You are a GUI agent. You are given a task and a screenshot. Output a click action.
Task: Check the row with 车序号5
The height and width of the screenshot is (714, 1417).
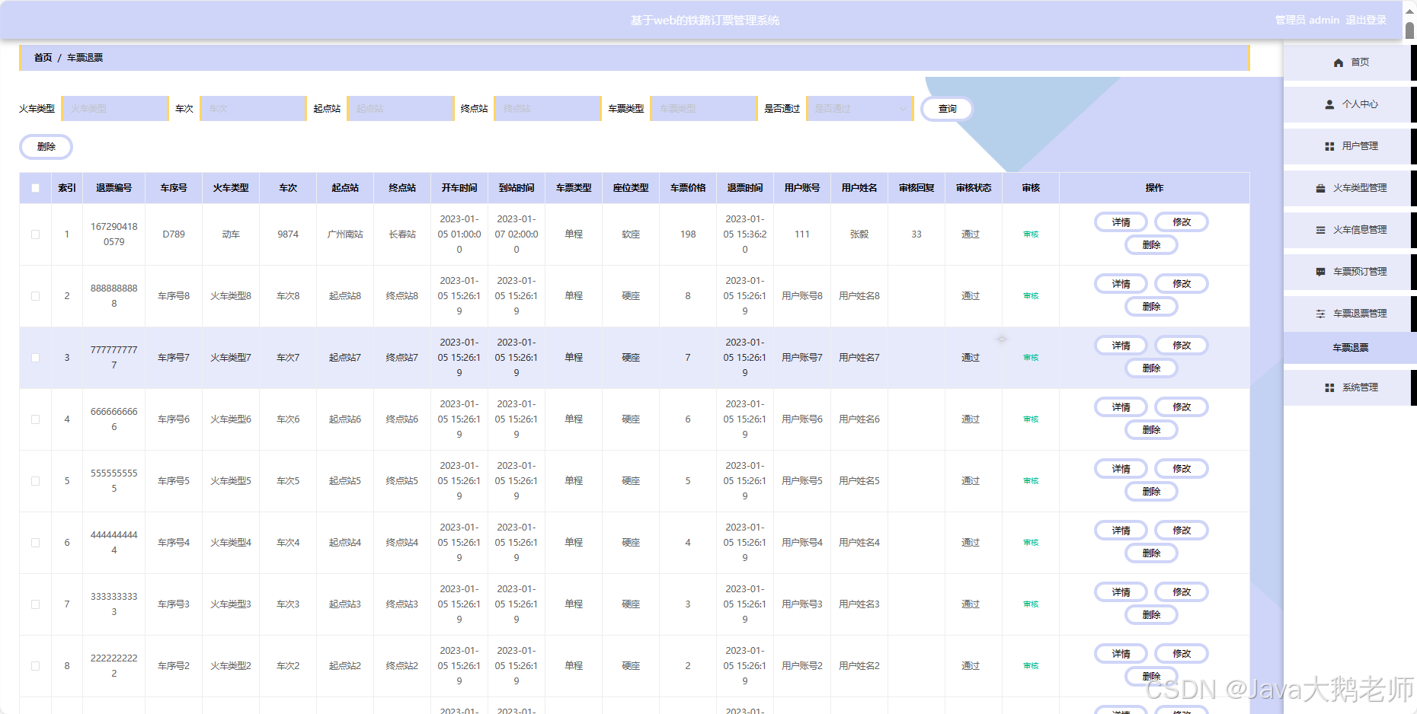point(35,481)
